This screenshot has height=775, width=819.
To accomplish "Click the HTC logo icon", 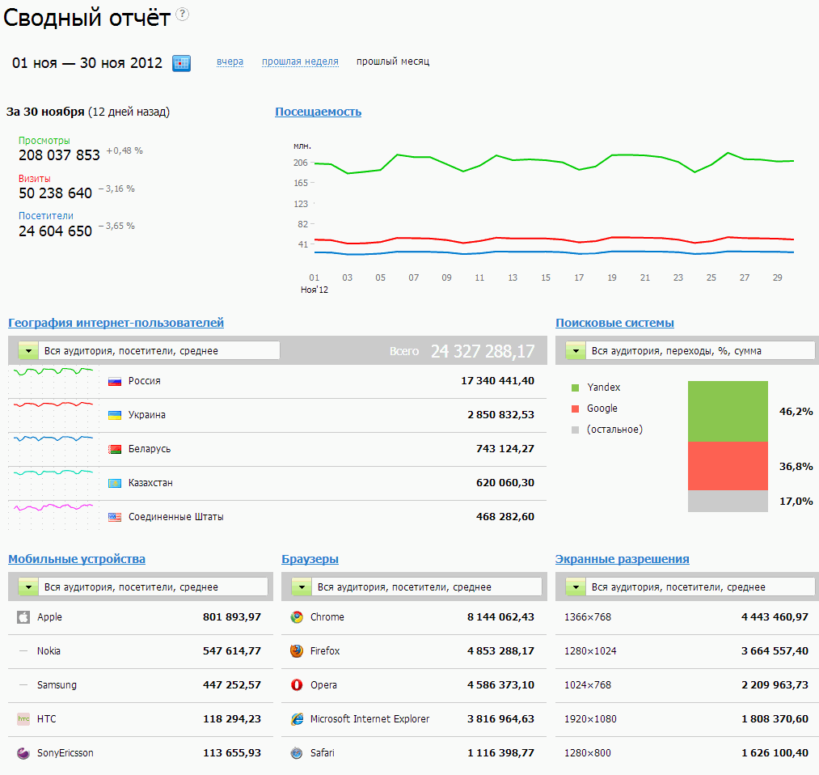I will point(23,719).
